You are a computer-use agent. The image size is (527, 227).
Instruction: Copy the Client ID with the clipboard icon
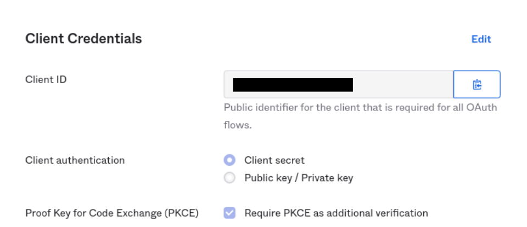point(476,84)
